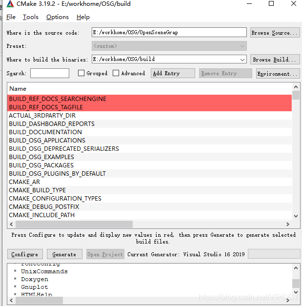
Task: Click the Open Project button
Action: point(105,254)
